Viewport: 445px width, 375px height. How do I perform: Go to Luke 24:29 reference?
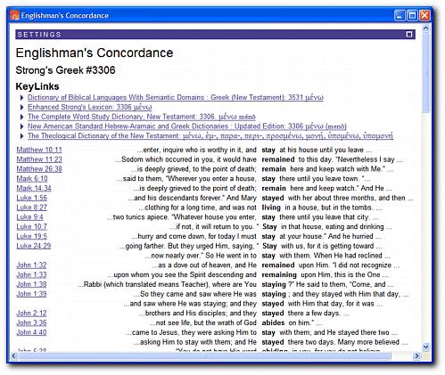(x=34, y=246)
